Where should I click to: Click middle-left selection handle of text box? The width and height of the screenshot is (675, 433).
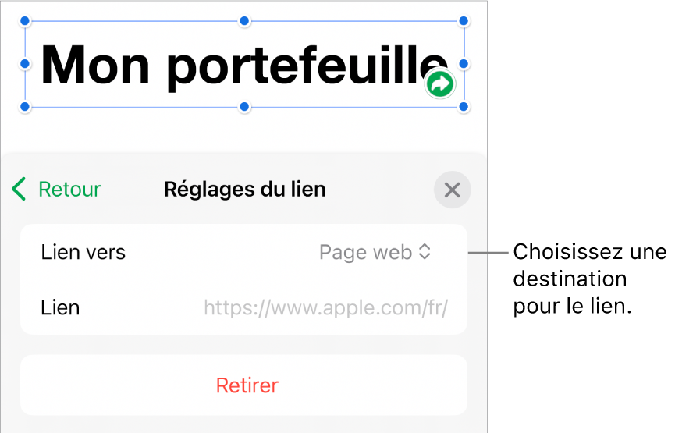pyautogui.click(x=25, y=63)
